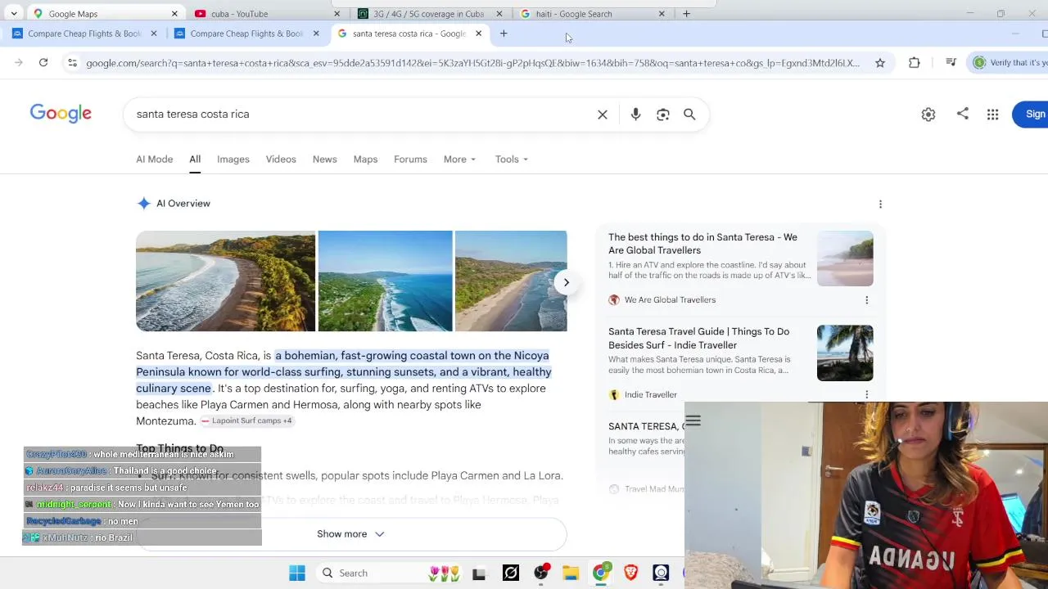Screen dimensions: 1048x589
Task: Open the new tab plus button, front window
Action: [x=504, y=34]
